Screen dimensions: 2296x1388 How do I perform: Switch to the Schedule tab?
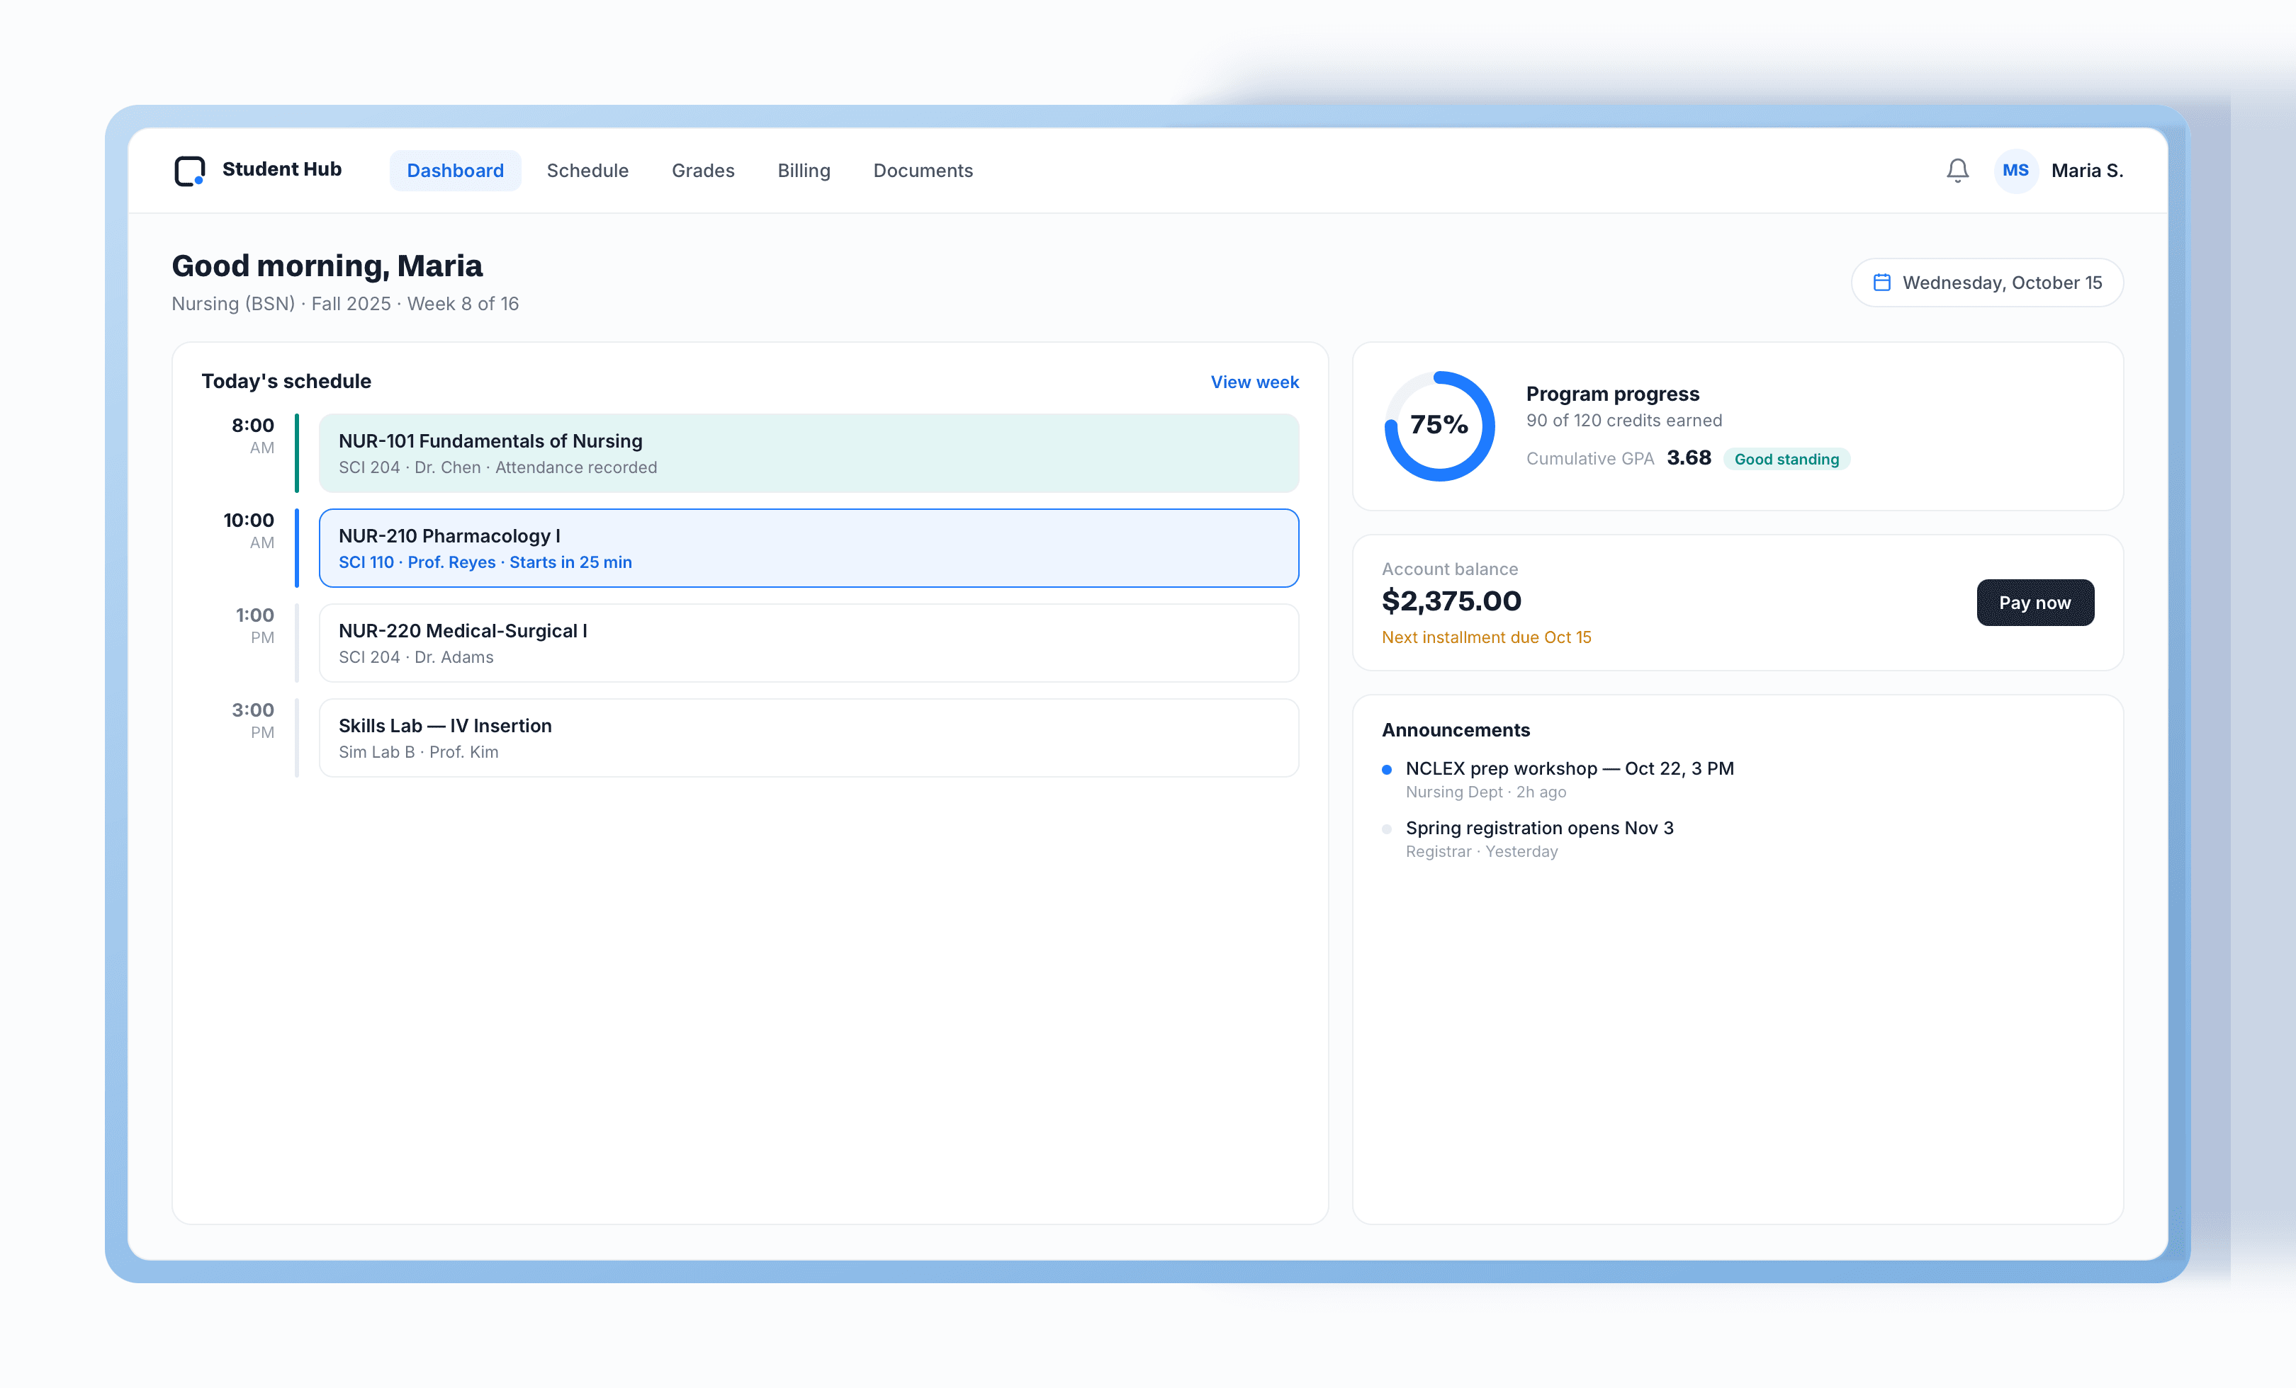[x=587, y=171]
